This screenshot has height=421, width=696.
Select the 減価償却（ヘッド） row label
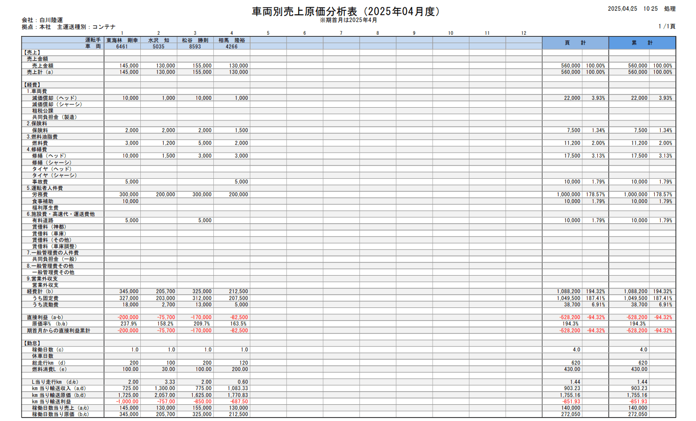[54, 98]
